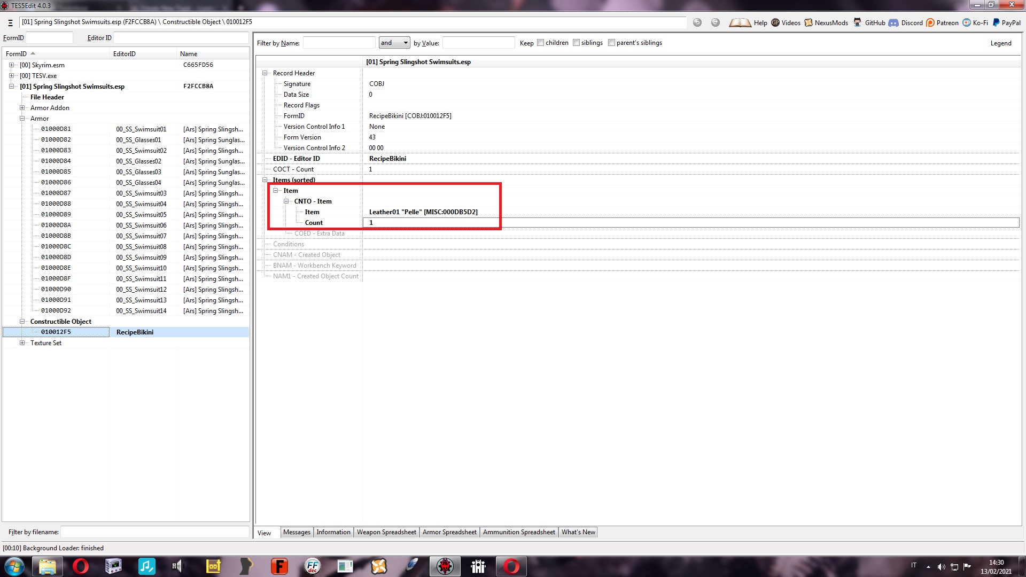Open the Videos link icon
The image size is (1026, 577).
point(775,22)
